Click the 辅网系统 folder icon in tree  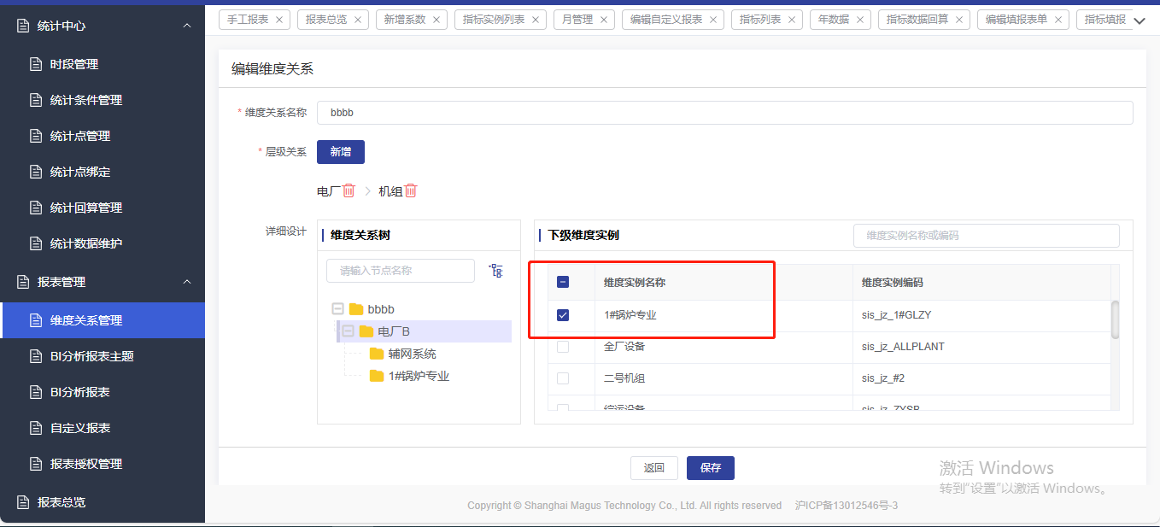[x=377, y=354]
